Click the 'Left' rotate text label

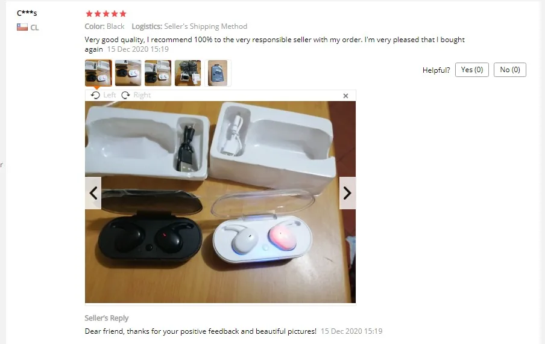pyautogui.click(x=110, y=95)
